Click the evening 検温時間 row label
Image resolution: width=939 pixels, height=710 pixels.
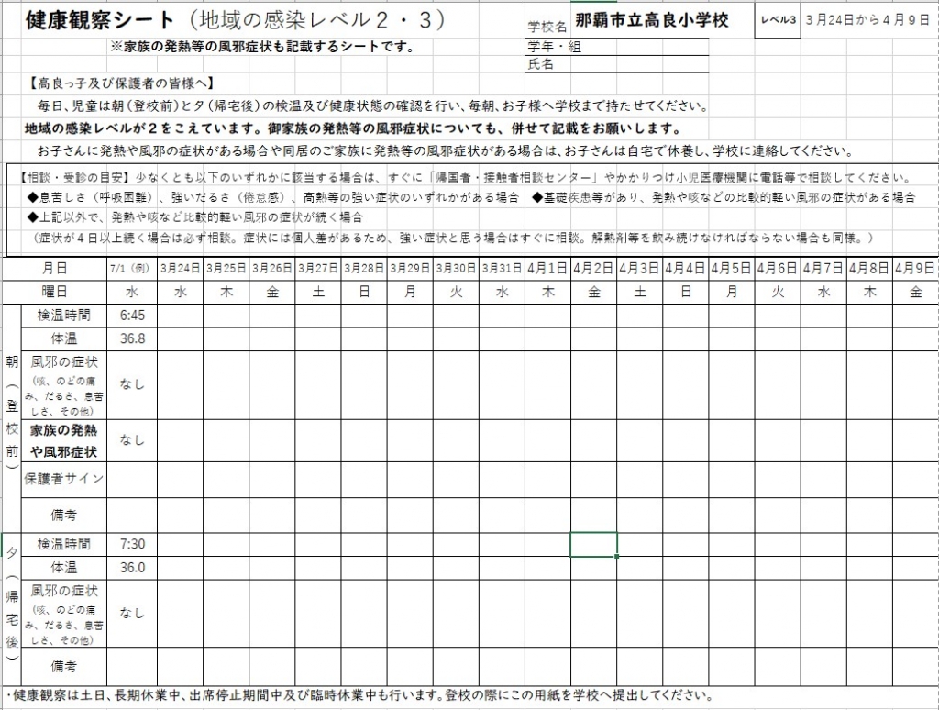pyautogui.click(x=64, y=544)
